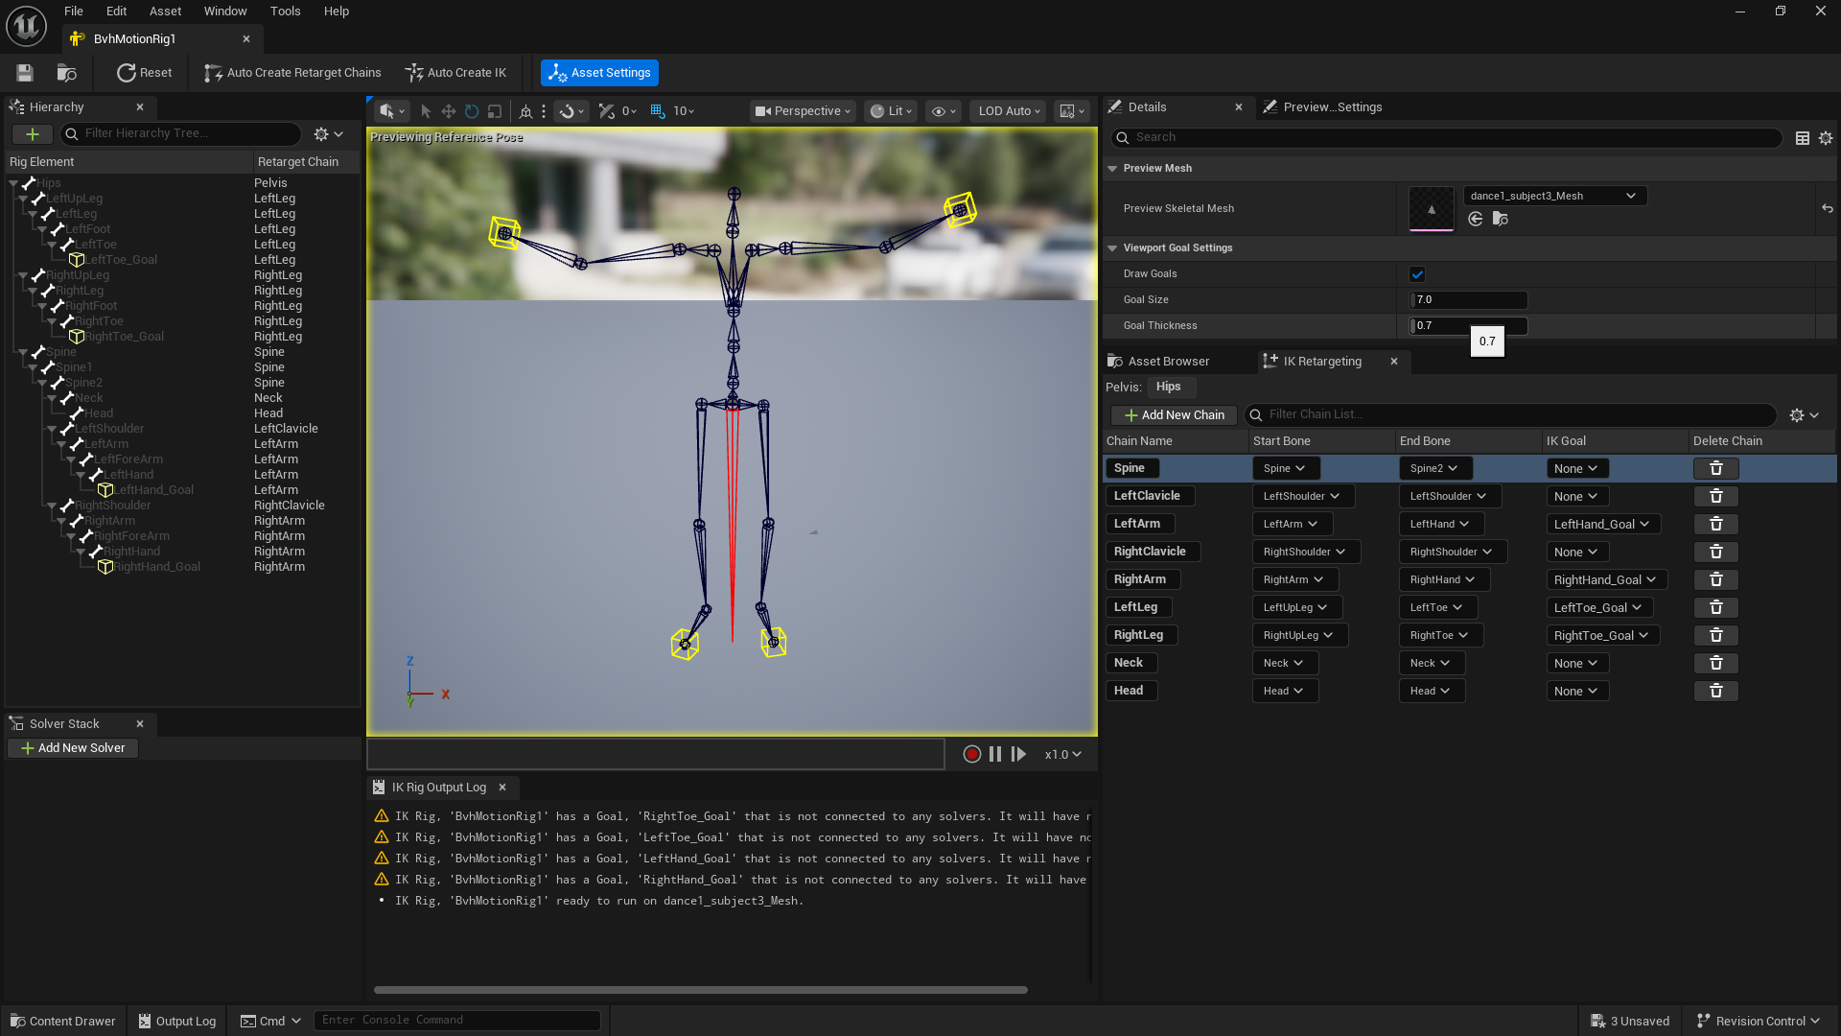Screen dimensions: 1841x1036
Task: Open browse icon under Preview Skeletal Mesh
Action: pyautogui.click(x=1501, y=219)
